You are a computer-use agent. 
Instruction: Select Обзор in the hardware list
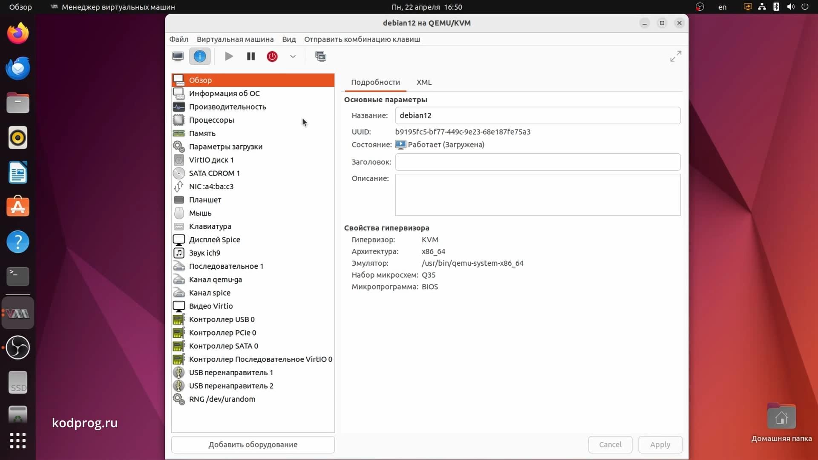click(253, 80)
